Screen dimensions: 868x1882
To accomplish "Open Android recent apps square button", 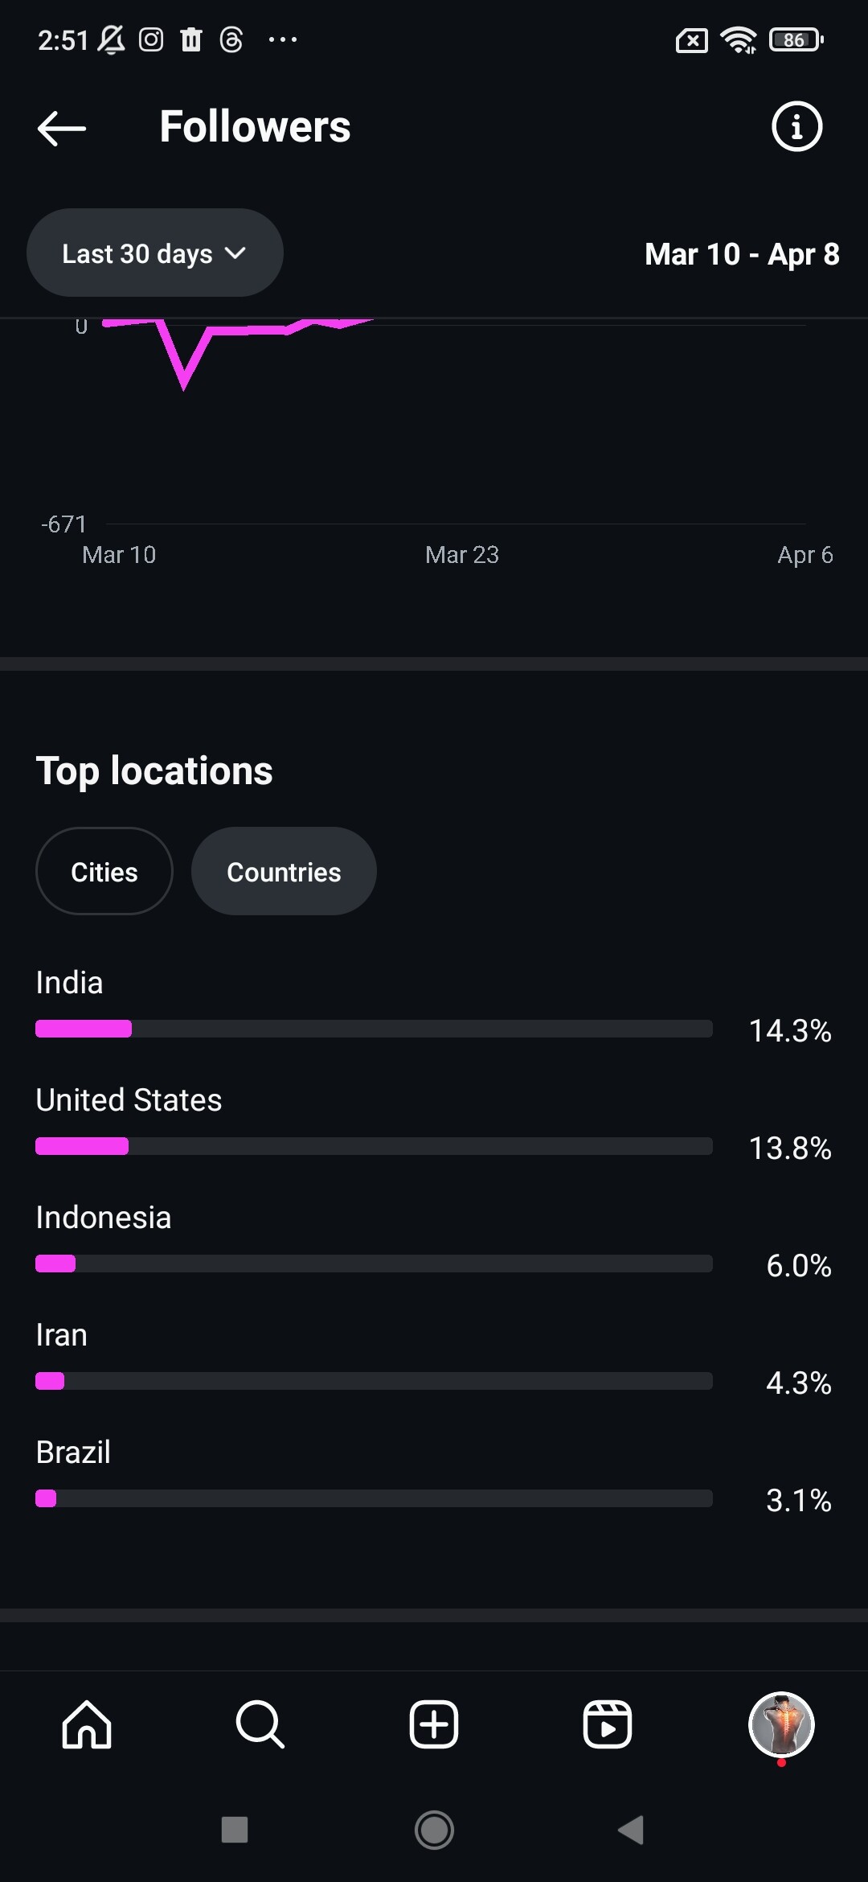I will coord(235,1830).
